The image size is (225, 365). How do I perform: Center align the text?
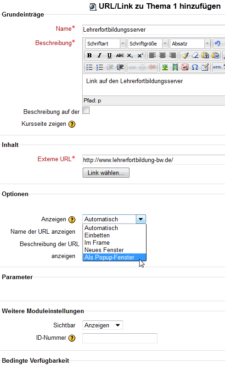pyautogui.click(x=163, y=56)
